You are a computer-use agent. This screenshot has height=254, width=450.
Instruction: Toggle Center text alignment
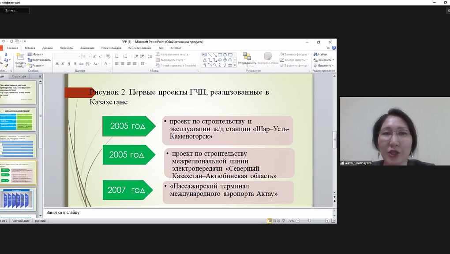[123, 63]
